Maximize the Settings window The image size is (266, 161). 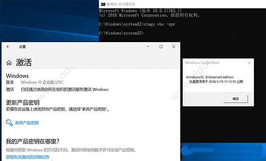[161, 47]
